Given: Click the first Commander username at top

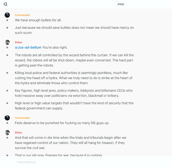Looking at the screenshot, I should (x=23, y=15).
